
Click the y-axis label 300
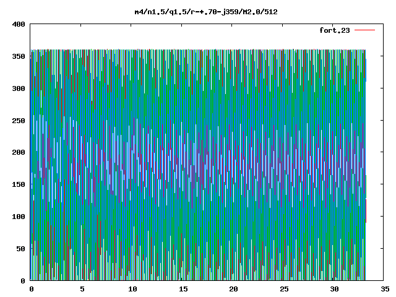[x=19, y=88]
